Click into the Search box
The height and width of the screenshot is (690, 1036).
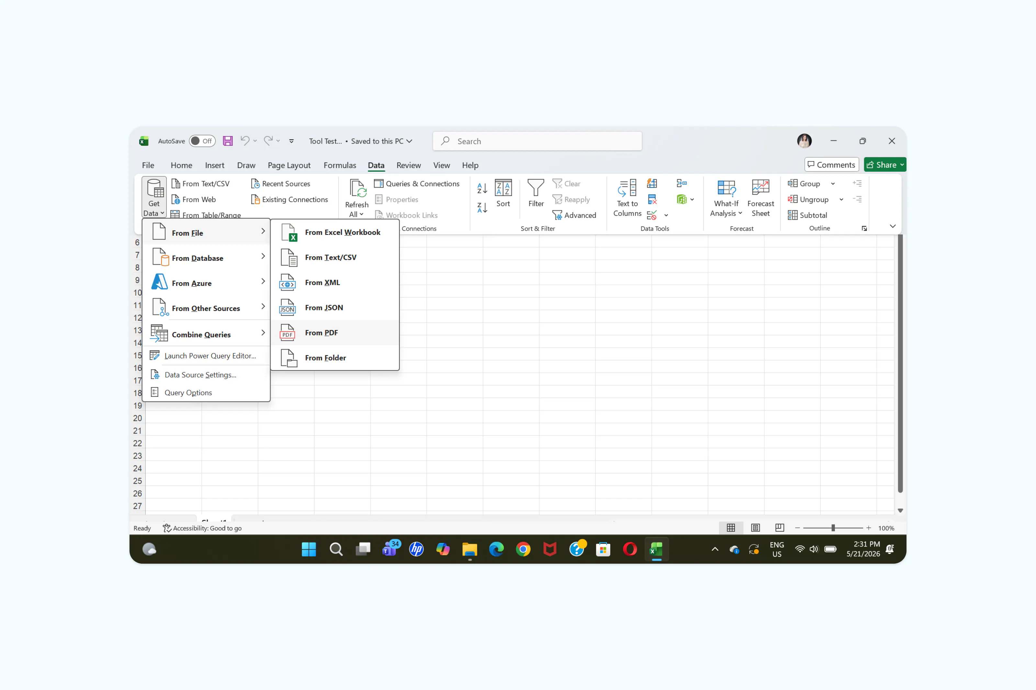click(x=537, y=141)
